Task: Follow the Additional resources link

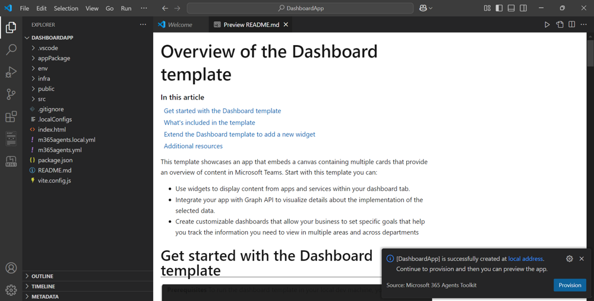Action: pos(193,146)
